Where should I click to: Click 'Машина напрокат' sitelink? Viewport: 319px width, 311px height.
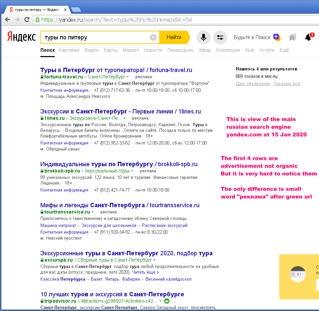(58, 225)
